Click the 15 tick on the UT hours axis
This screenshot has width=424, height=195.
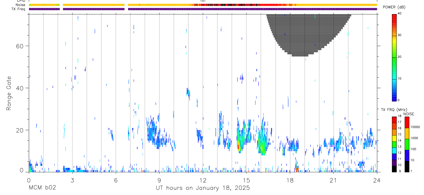click(246, 180)
